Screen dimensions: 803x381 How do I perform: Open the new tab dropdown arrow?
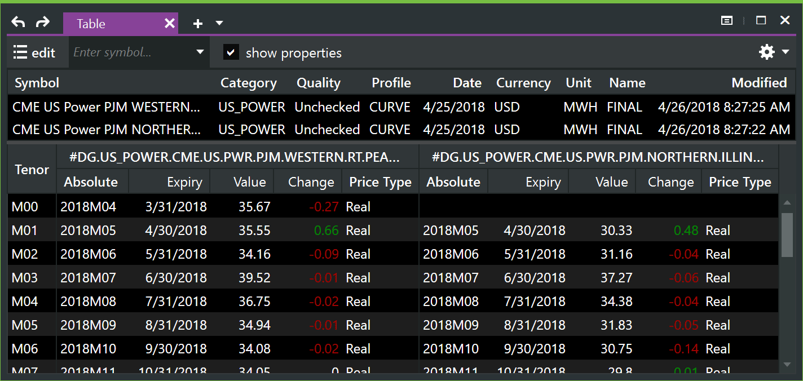point(219,23)
